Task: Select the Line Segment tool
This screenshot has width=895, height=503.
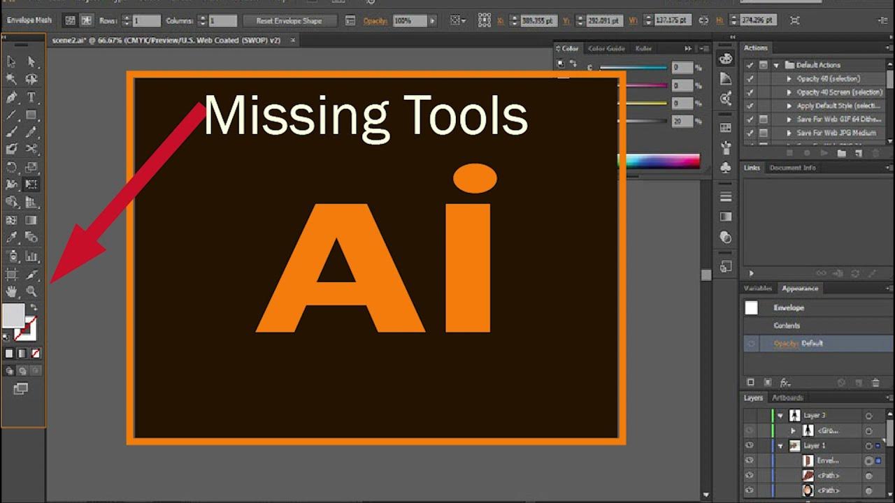Action: click(11, 115)
